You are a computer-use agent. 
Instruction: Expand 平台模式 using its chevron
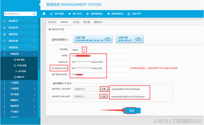[34, 112]
